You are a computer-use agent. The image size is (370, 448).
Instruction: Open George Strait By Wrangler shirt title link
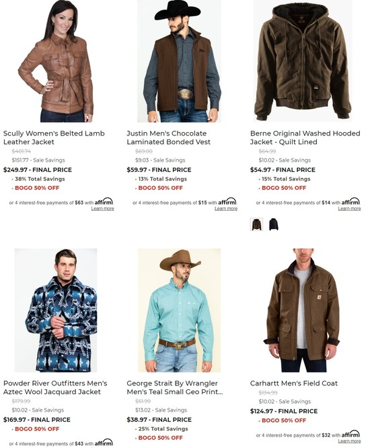175,387
